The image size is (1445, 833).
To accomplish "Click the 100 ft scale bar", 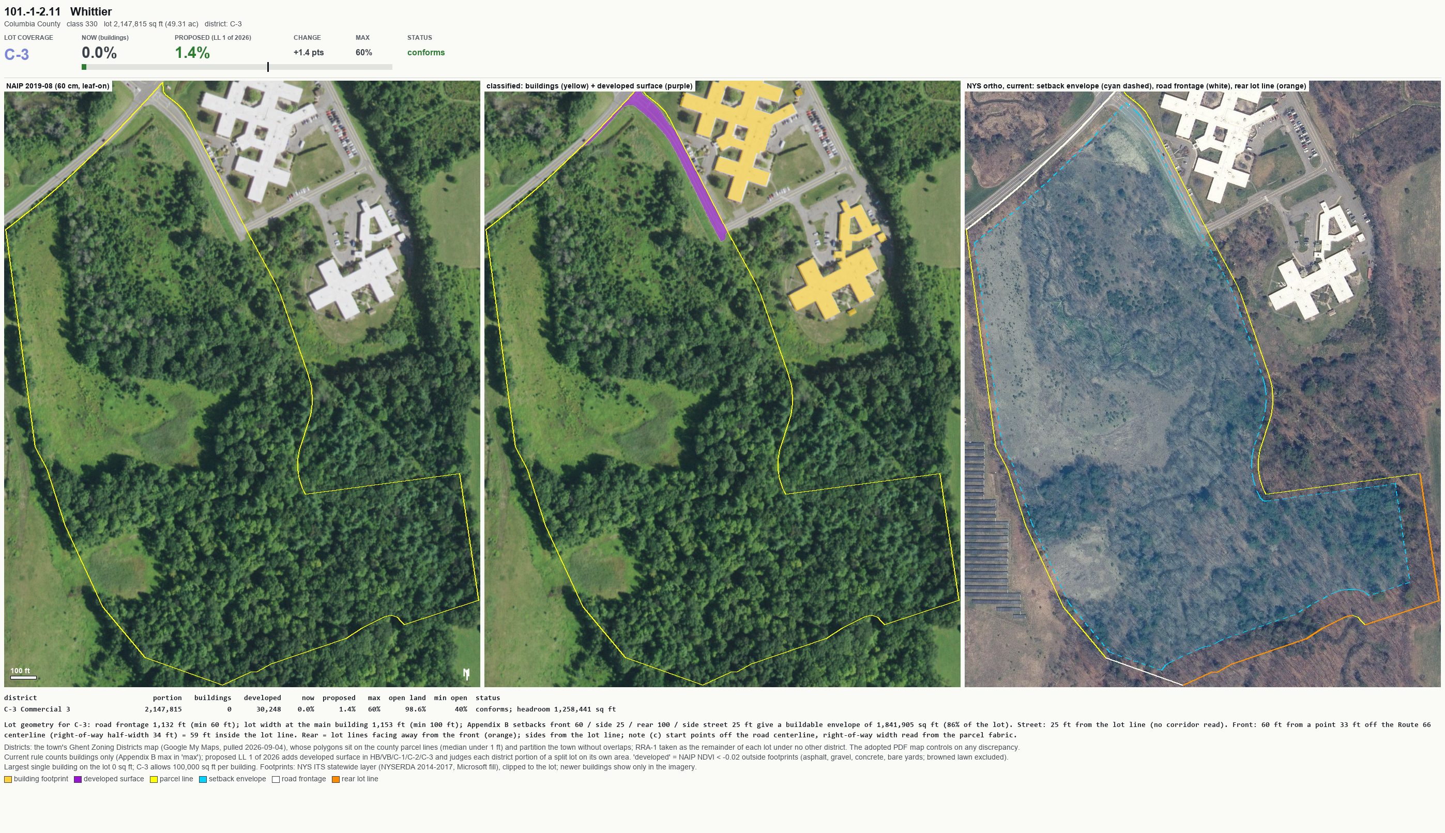I will [x=23, y=677].
